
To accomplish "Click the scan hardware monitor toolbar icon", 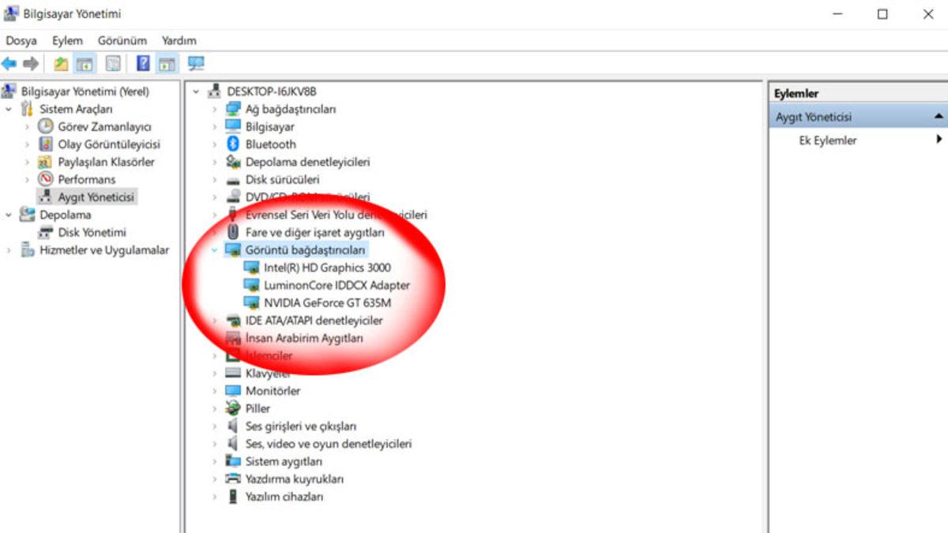I will click(x=196, y=64).
